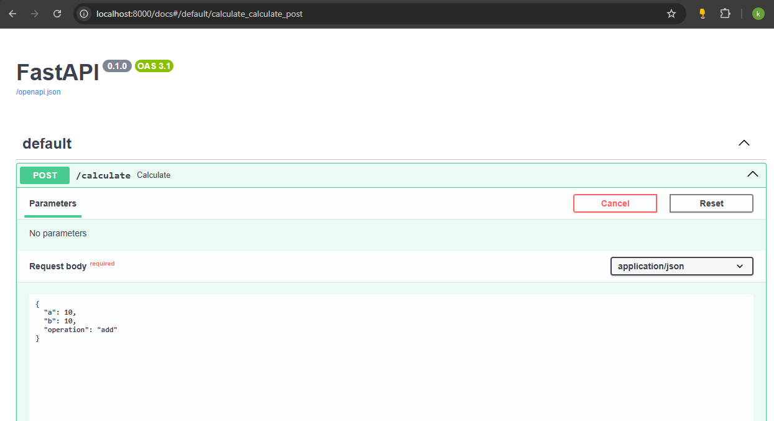This screenshot has height=421, width=774.
Task: Click the yellow lightbulb extension icon
Action: (x=703, y=14)
